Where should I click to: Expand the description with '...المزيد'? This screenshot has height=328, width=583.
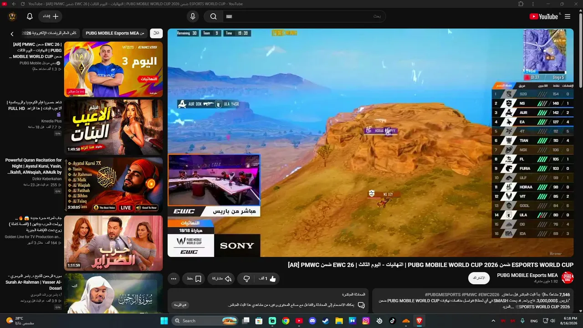[508, 307]
